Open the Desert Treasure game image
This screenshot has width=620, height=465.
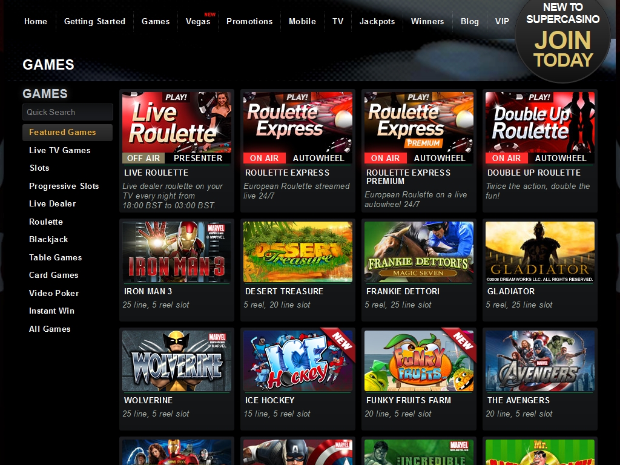click(297, 252)
